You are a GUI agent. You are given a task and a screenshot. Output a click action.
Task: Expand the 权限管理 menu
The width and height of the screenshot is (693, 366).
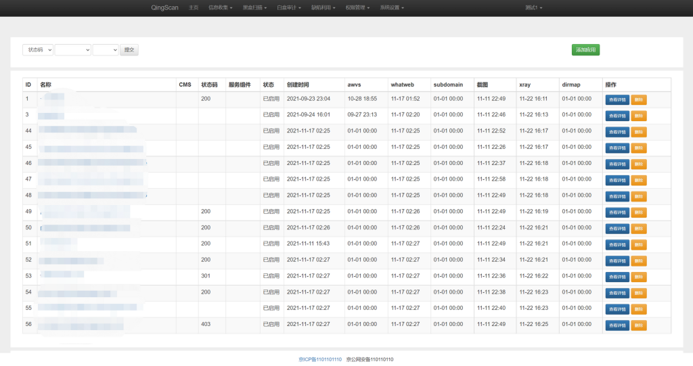(358, 7)
